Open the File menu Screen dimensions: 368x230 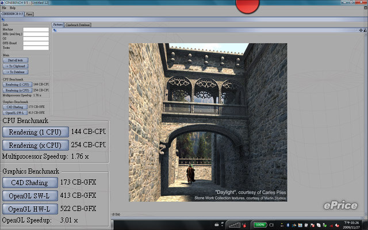(4, 8)
